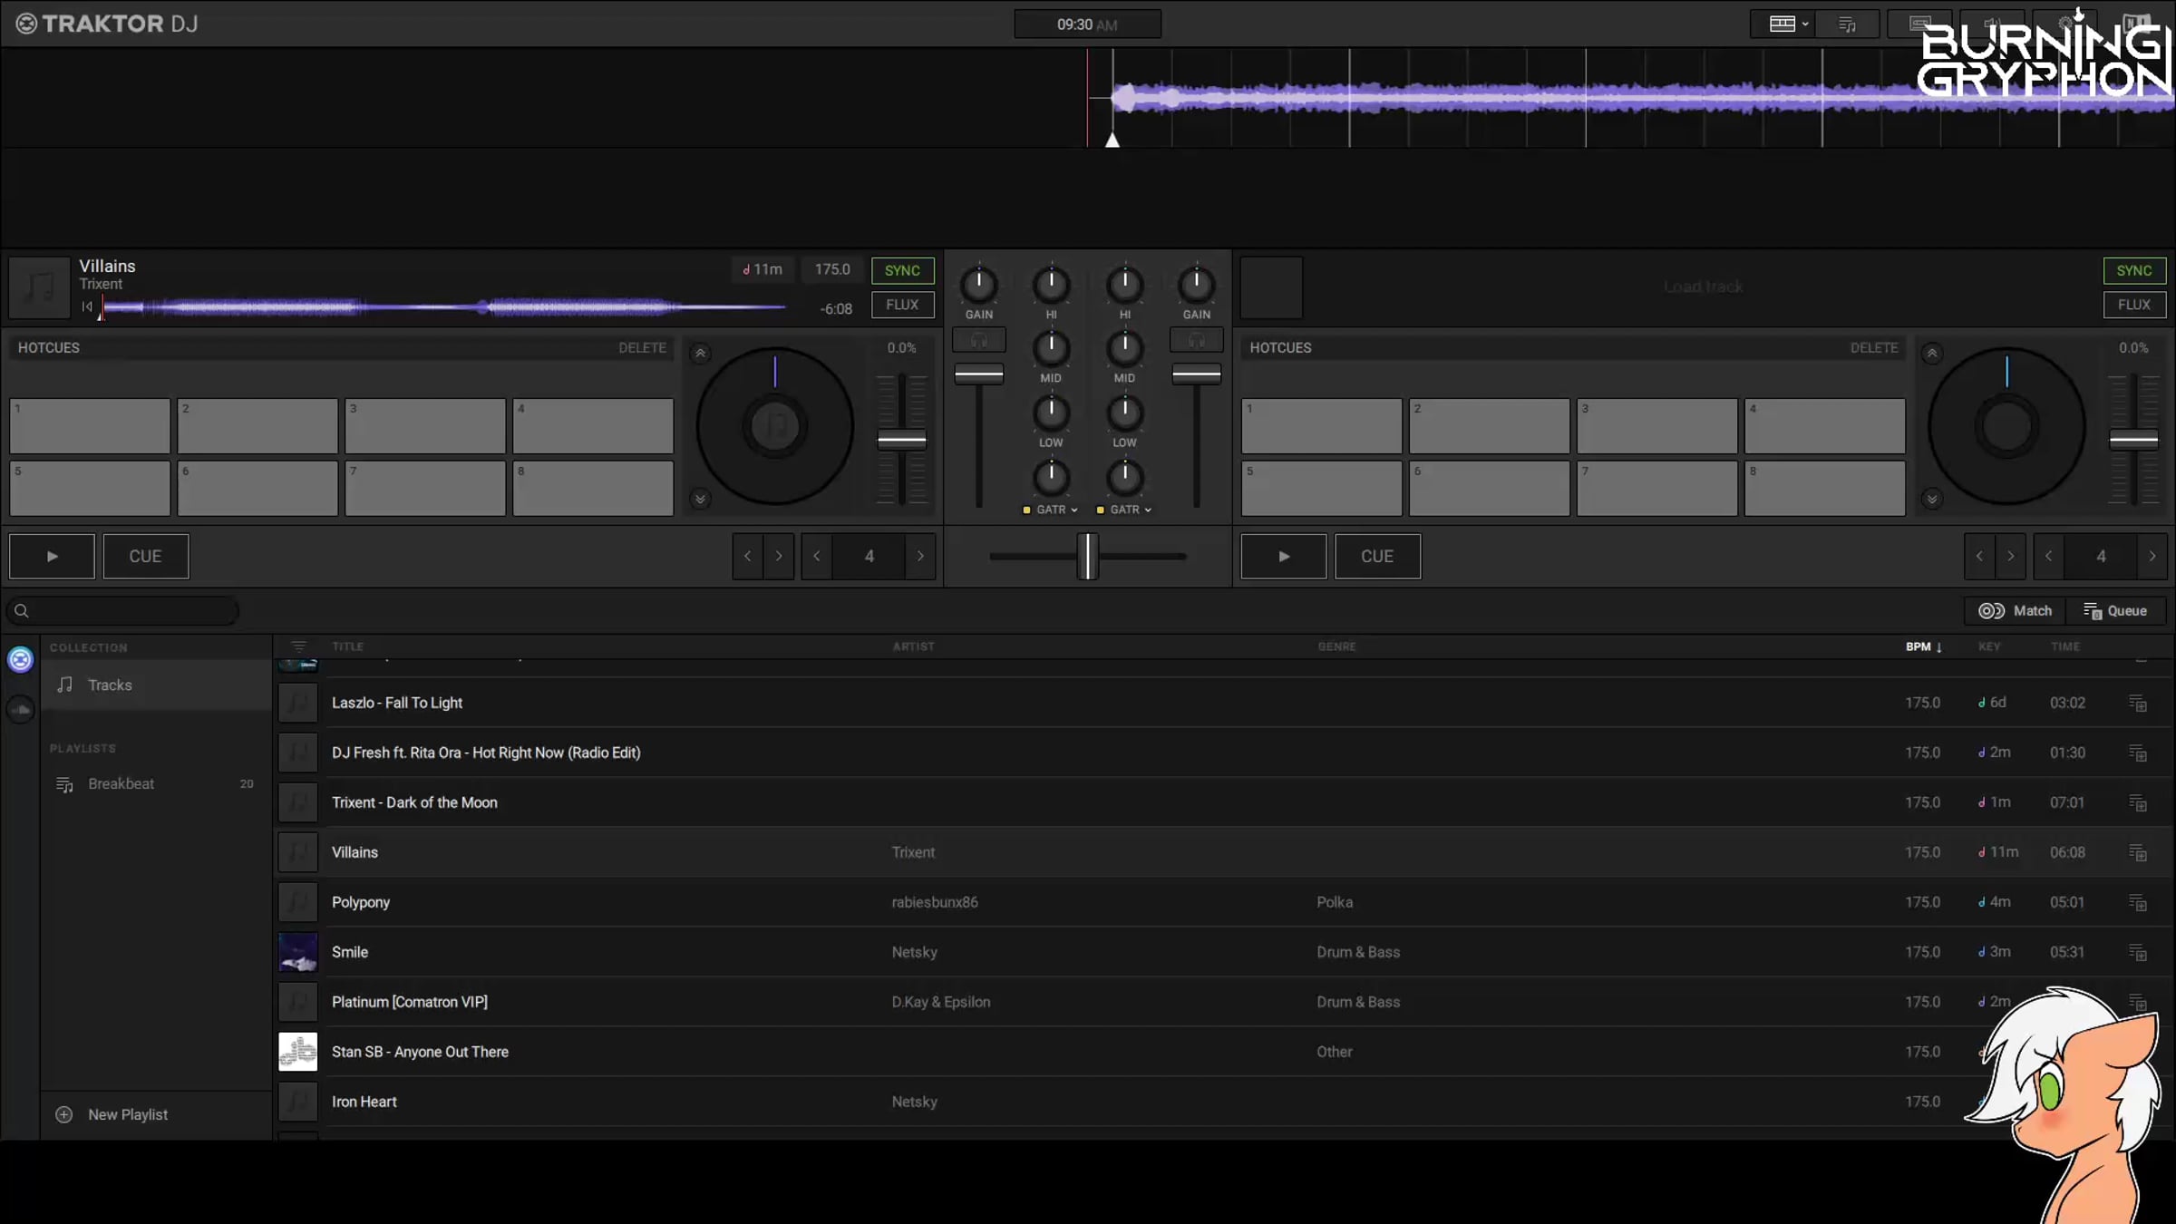Click the empty right deck cover art slot
Image resolution: width=2176 pixels, height=1224 pixels.
[x=1271, y=287]
